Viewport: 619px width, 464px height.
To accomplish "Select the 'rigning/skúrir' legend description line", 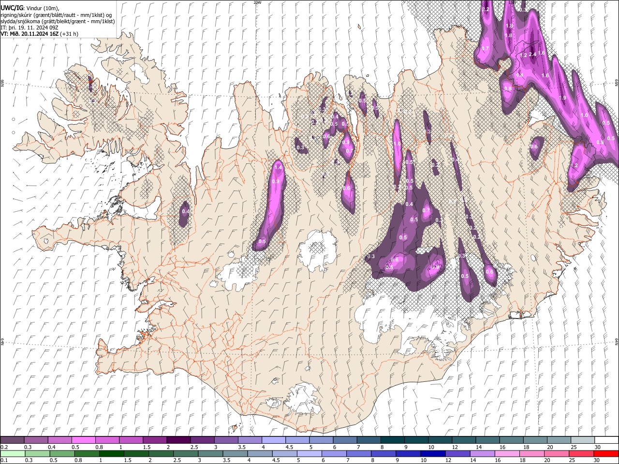I will tap(57, 14).
